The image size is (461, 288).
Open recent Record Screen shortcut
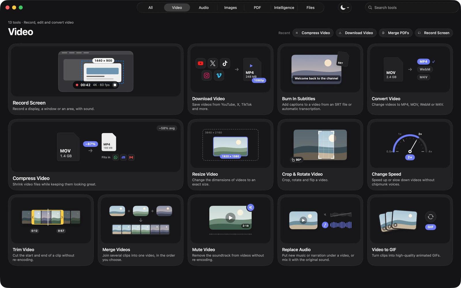coord(434,33)
